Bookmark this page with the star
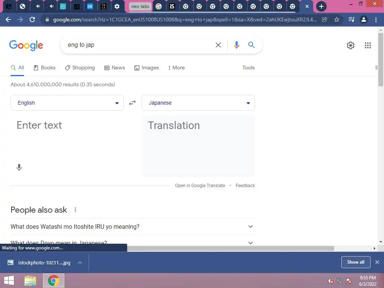The width and height of the screenshot is (384, 288). (x=337, y=19)
